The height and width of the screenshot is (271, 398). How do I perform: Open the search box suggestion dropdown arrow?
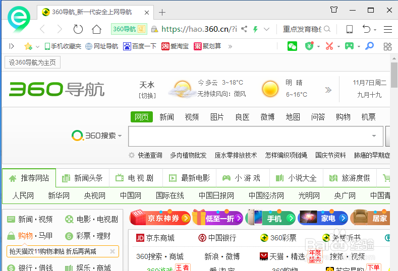point(374,136)
